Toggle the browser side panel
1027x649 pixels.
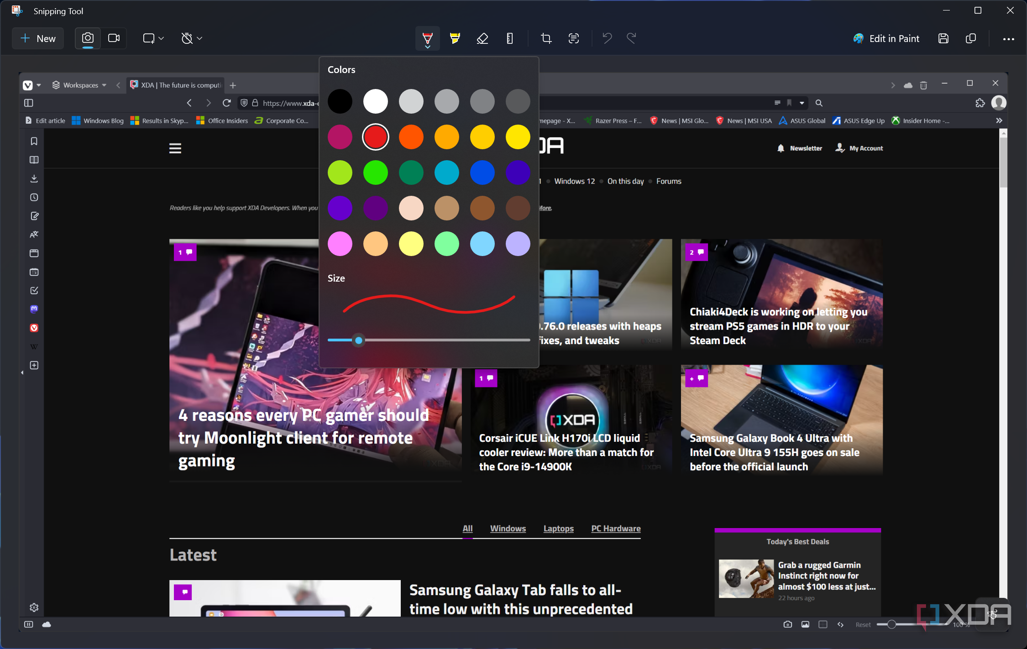pos(28,103)
